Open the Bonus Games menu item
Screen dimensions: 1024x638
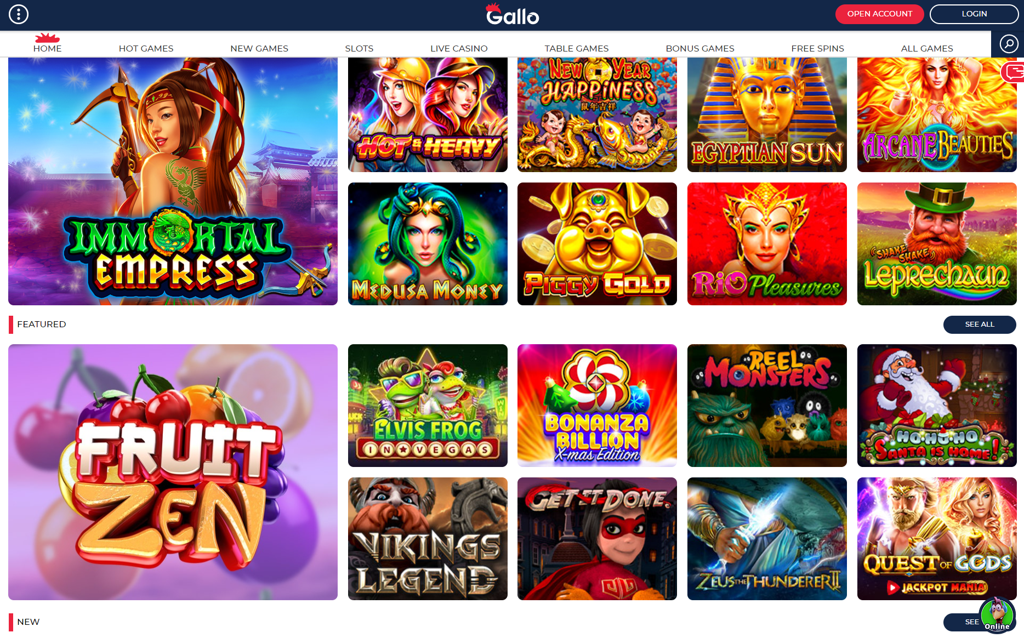point(700,48)
